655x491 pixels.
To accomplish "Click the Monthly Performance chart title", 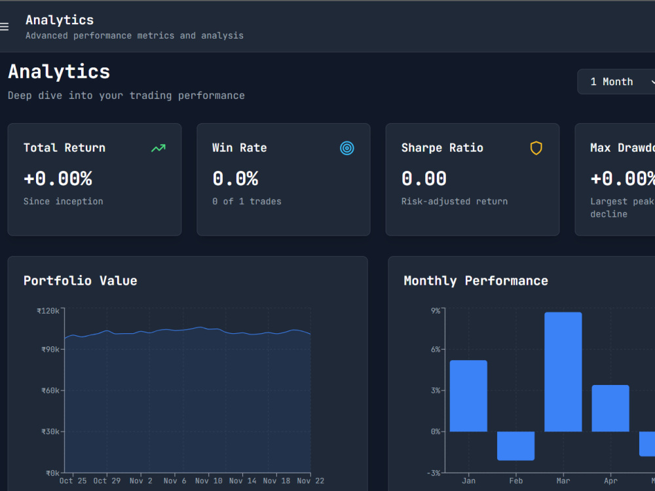I will (476, 281).
